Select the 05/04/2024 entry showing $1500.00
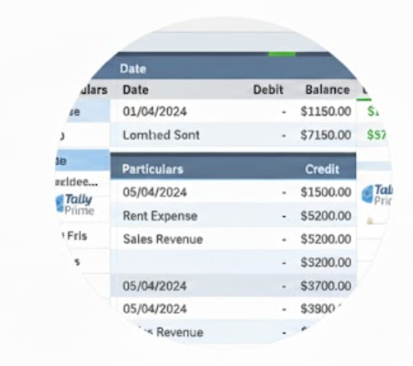Viewport: 413px width, 366px height. [155, 192]
